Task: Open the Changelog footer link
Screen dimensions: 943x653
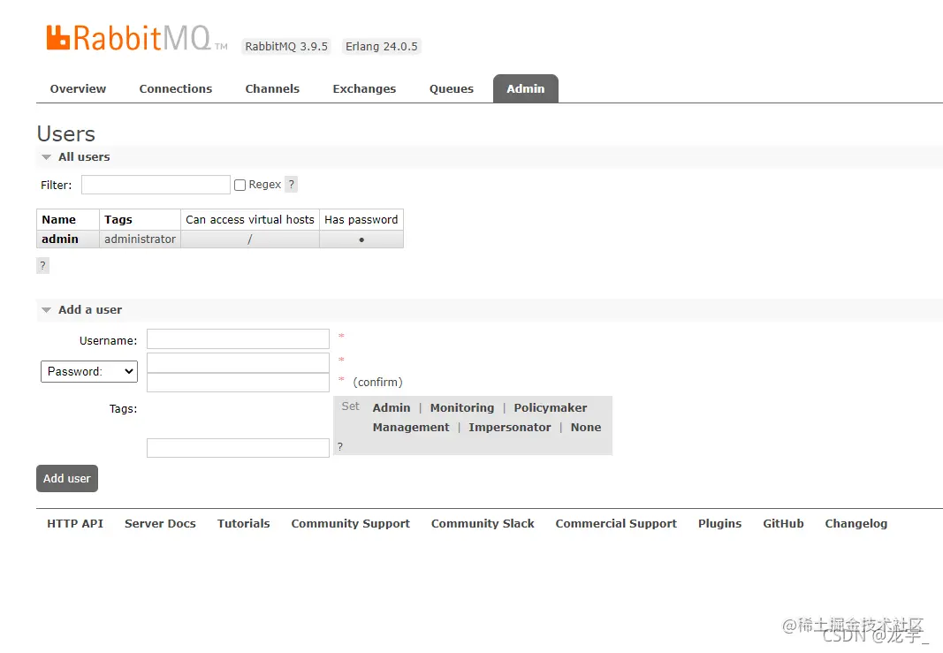Action: coord(856,524)
